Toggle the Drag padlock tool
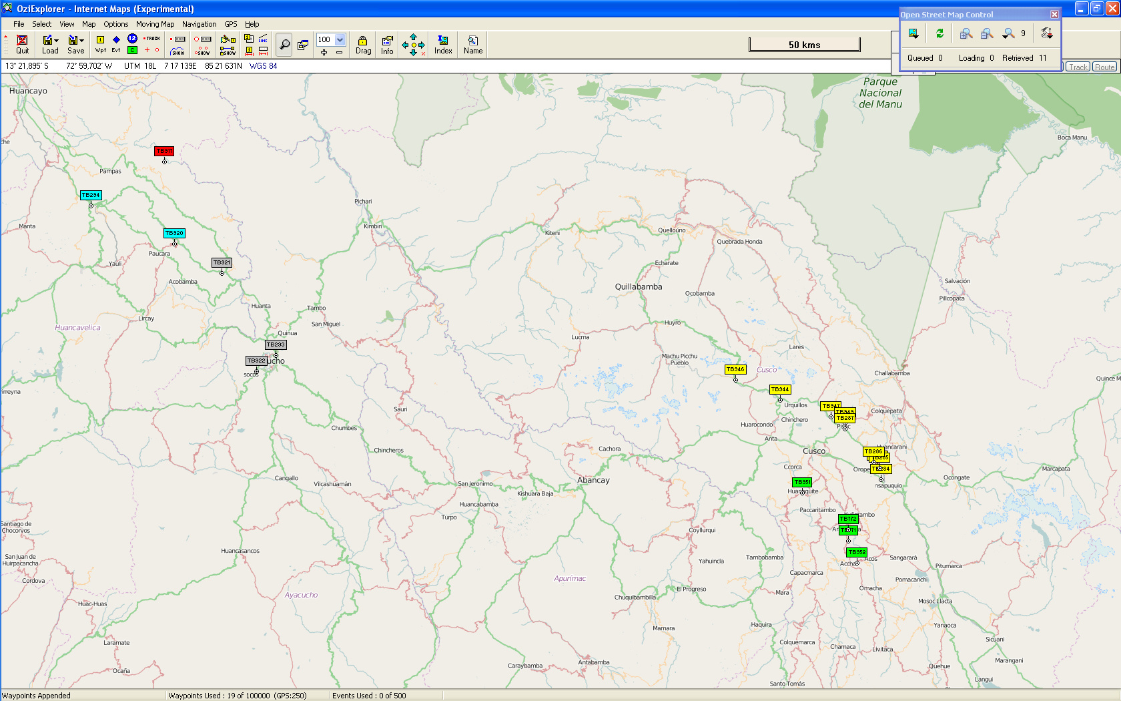1121x701 pixels. point(363,44)
